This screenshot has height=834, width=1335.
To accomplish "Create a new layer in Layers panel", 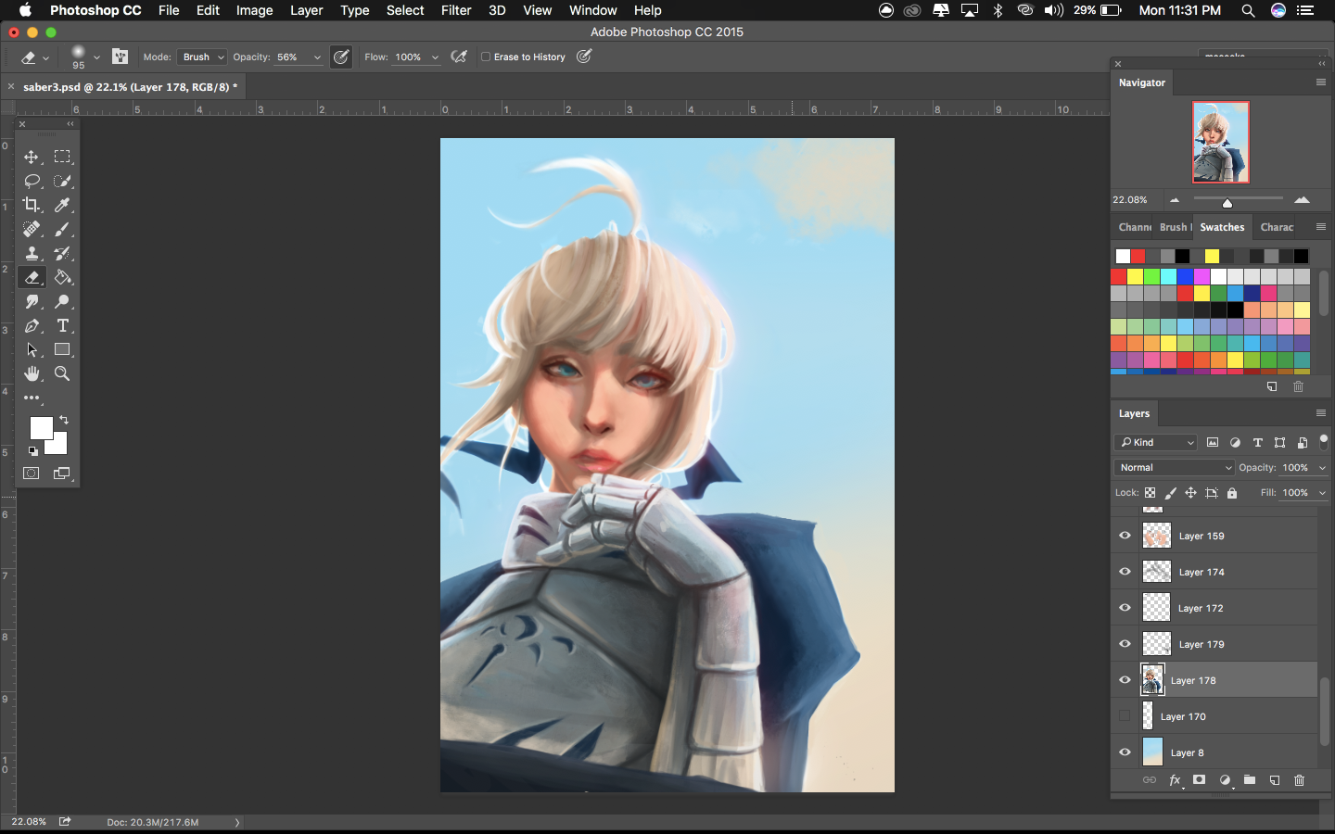I will [x=1275, y=780].
